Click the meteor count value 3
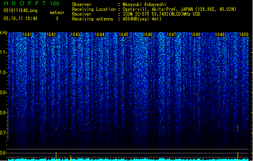 [x=57, y=19]
